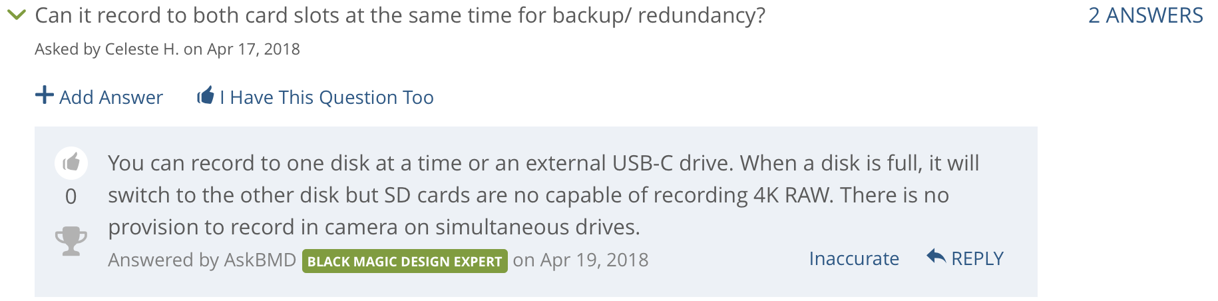
Task: Click the REPLY text on the answer
Action: (977, 258)
